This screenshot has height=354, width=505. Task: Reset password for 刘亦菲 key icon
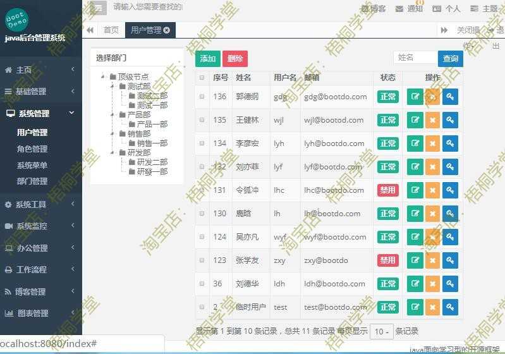click(x=450, y=167)
